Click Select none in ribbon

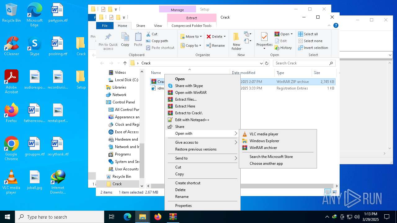tap(310, 41)
